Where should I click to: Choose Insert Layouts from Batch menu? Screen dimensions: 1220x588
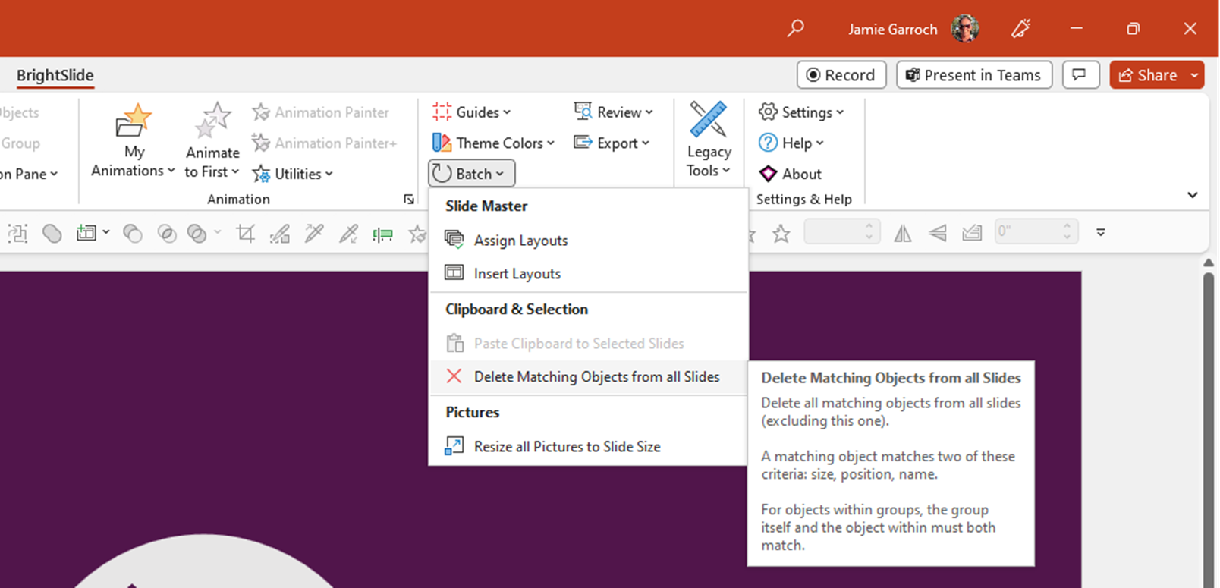click(588, 274)
